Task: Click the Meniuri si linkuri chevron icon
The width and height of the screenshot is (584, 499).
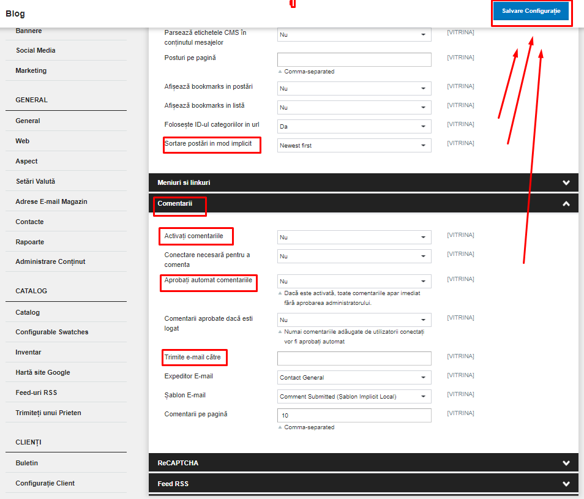Action: (x=566, y=182)
